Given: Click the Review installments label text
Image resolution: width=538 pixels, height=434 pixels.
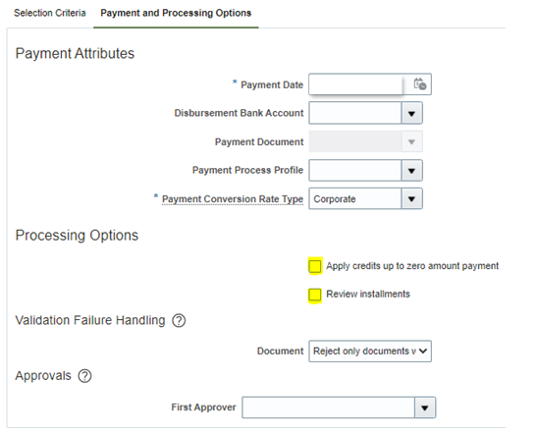Looking at the screenshot, I should pyautogui.click(x=368, y=294).
